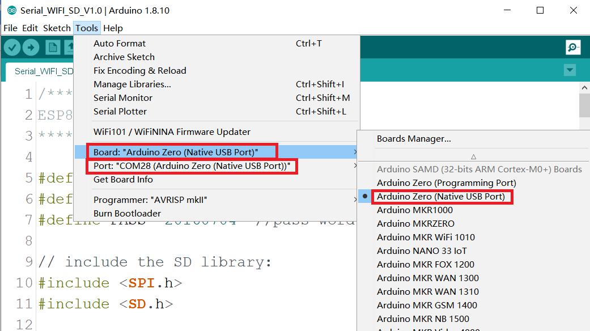The image size is (590, 331).
Task: Open the File menu
Action: click(x=11, y=28)
